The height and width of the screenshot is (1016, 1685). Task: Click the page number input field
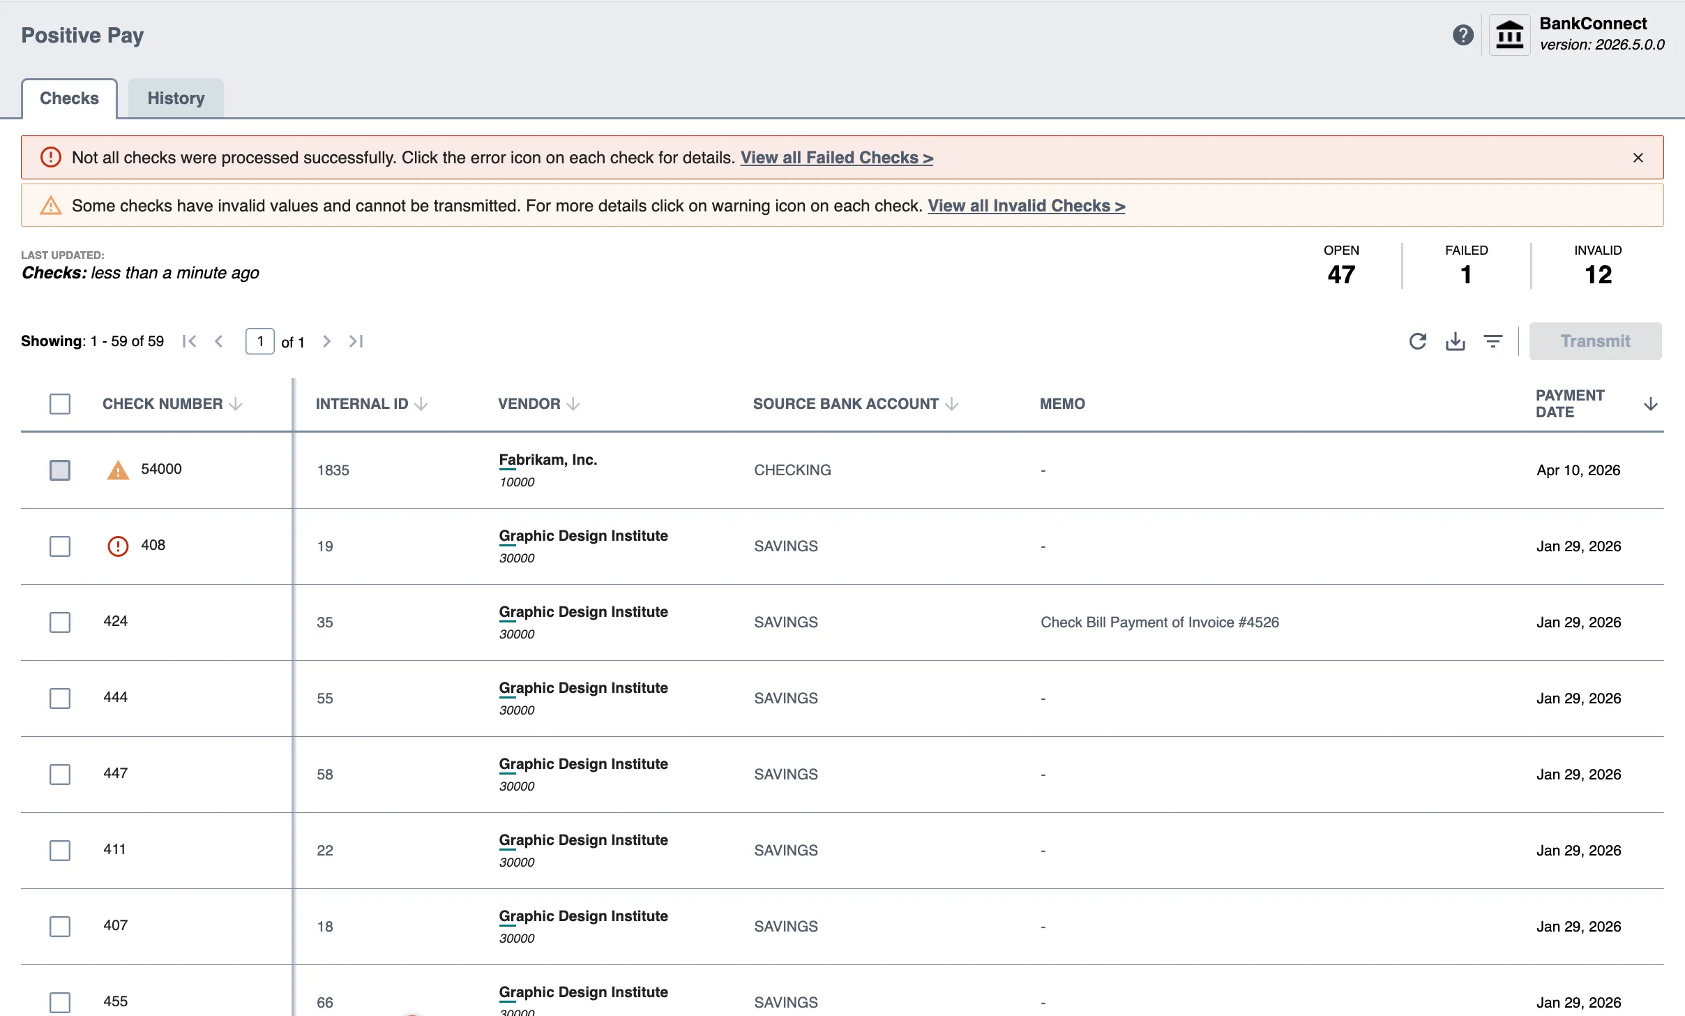click(x=260, y=341)
